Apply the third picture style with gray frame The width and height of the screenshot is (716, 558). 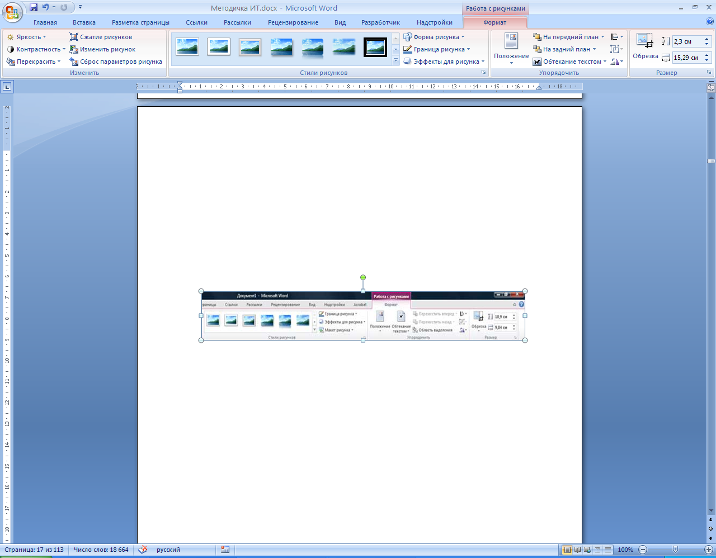click(250, 47)
